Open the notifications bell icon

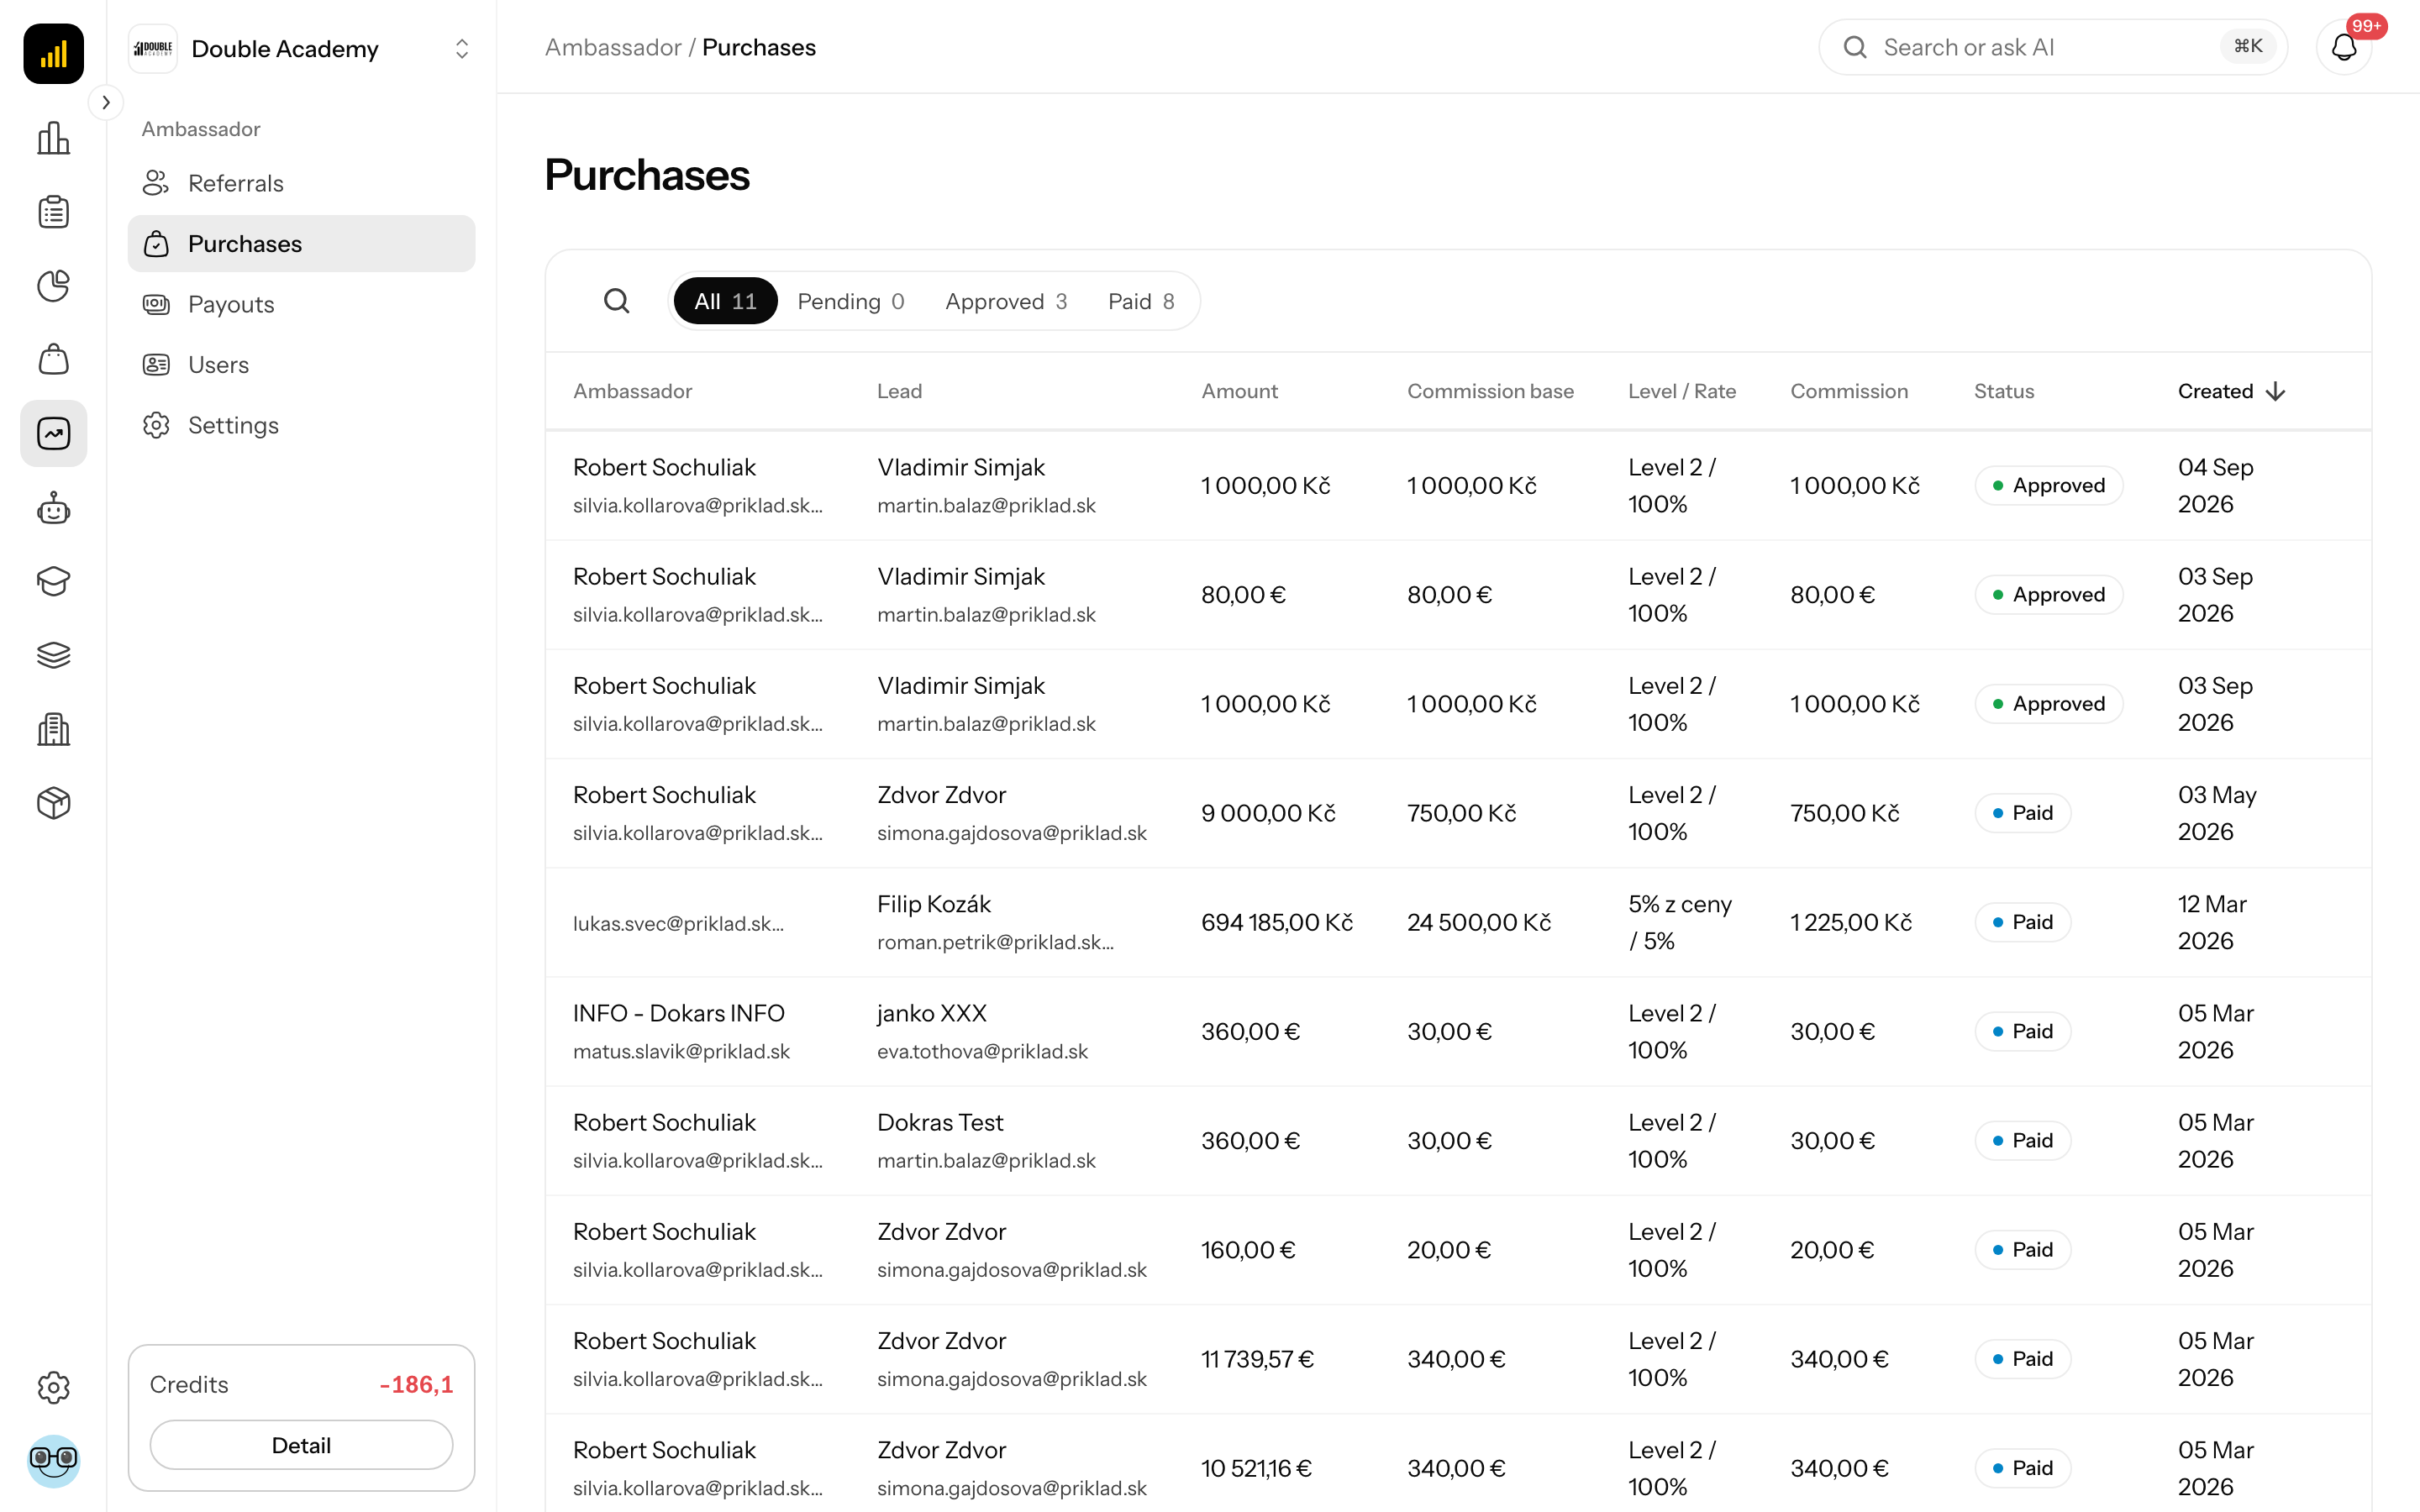pos(2344,47)
